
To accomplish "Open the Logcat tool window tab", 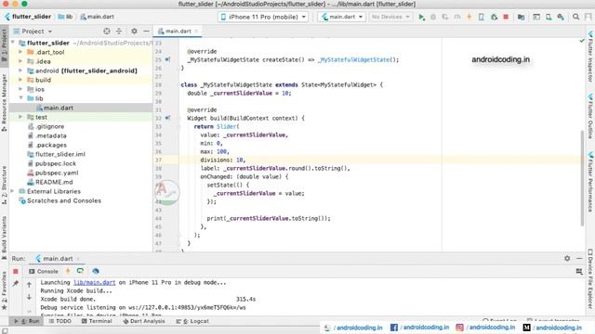I will pos(192,321).
